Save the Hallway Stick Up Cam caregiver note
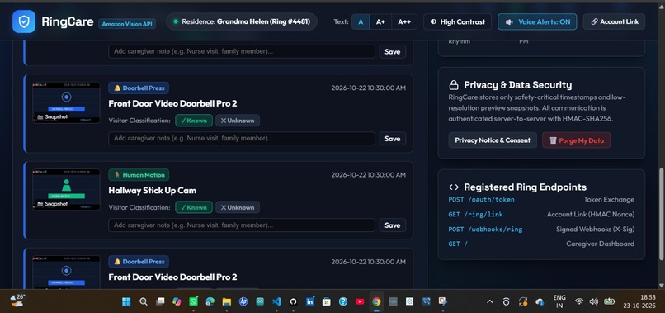The image size is (665, 313). pos(392,225)
